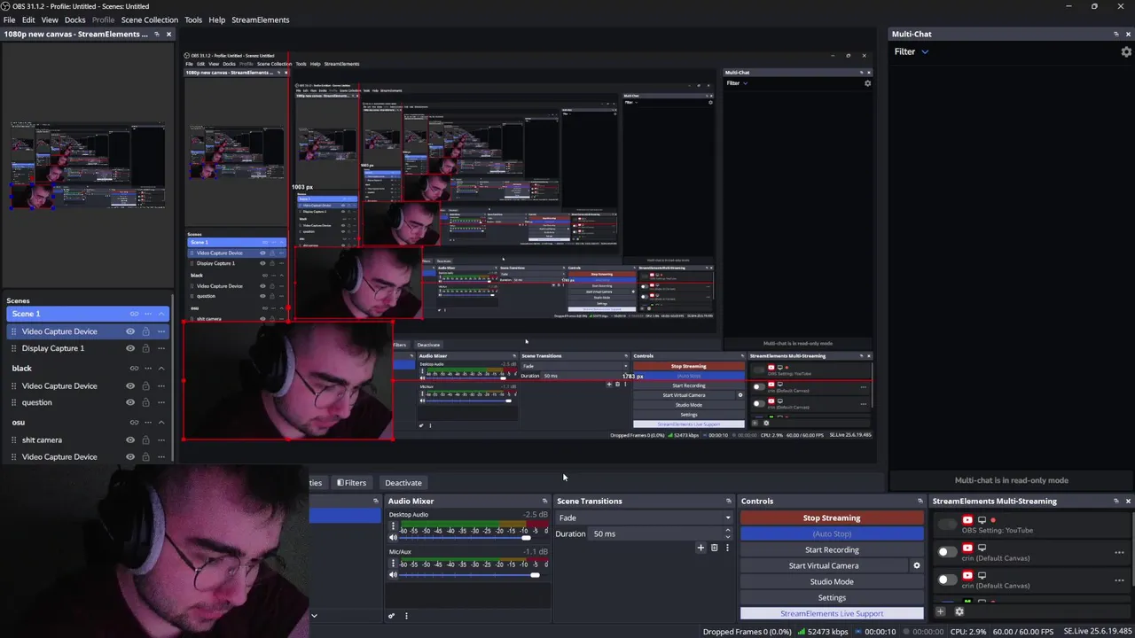
Task: Lock the shit camera source
Action: (145, 440)
